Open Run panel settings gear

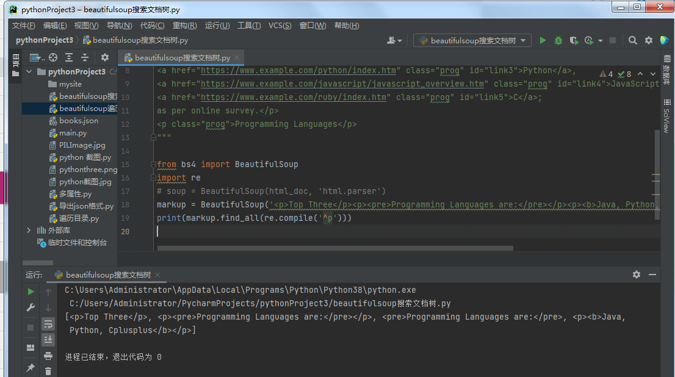(x=637, y=274)
